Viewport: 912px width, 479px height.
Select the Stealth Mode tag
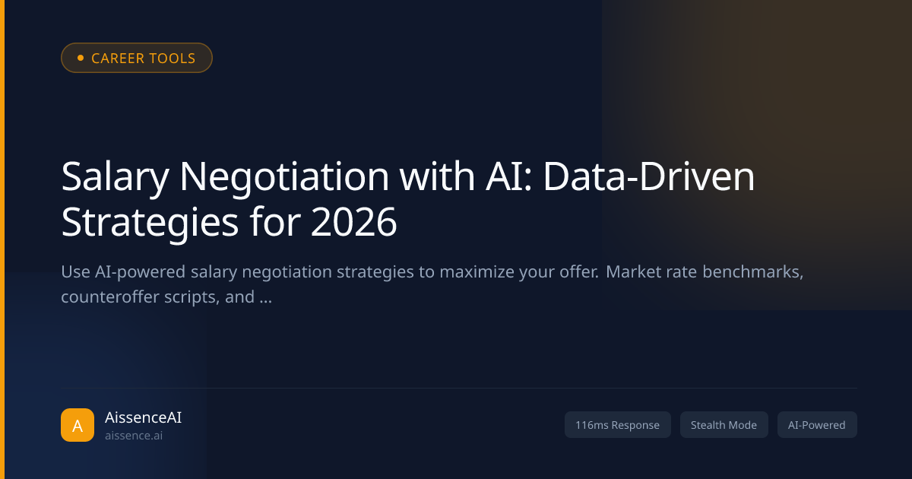point(724,425)
